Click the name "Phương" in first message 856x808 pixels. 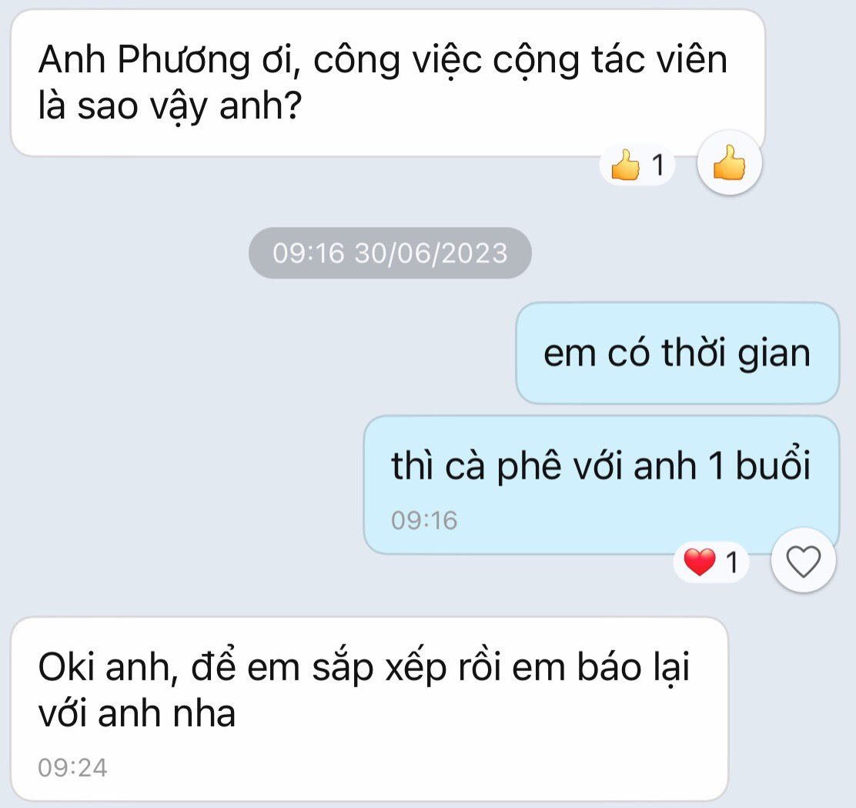pyautogui.click(x=184, y=60)
